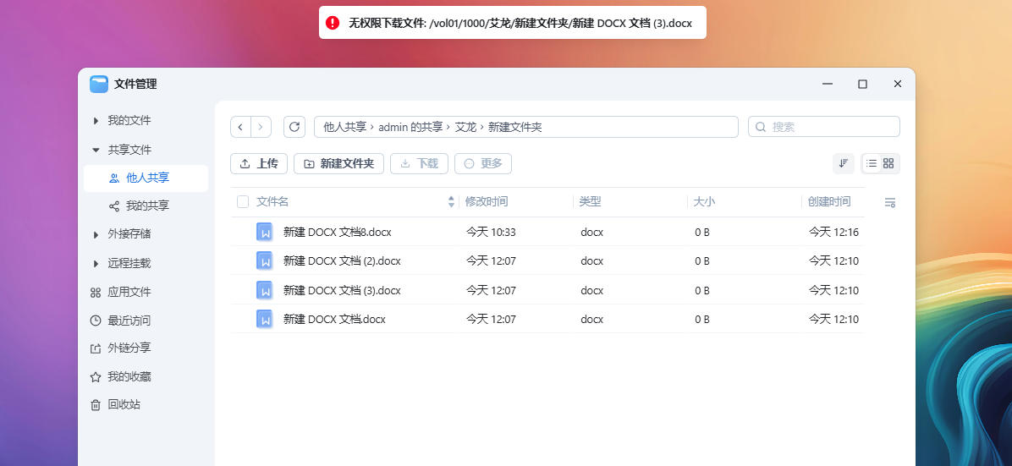Click the refresh icon beside the path bar

point(294,127)
